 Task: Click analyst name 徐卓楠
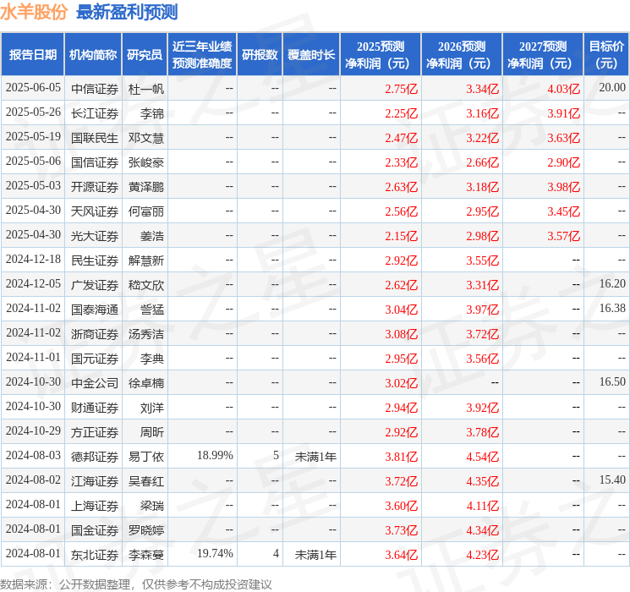(x=145, y=383)
